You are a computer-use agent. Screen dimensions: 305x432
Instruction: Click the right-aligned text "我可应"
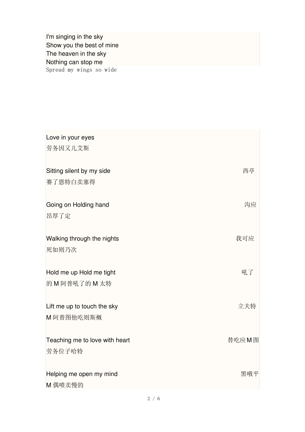click(x=245, y=239)
